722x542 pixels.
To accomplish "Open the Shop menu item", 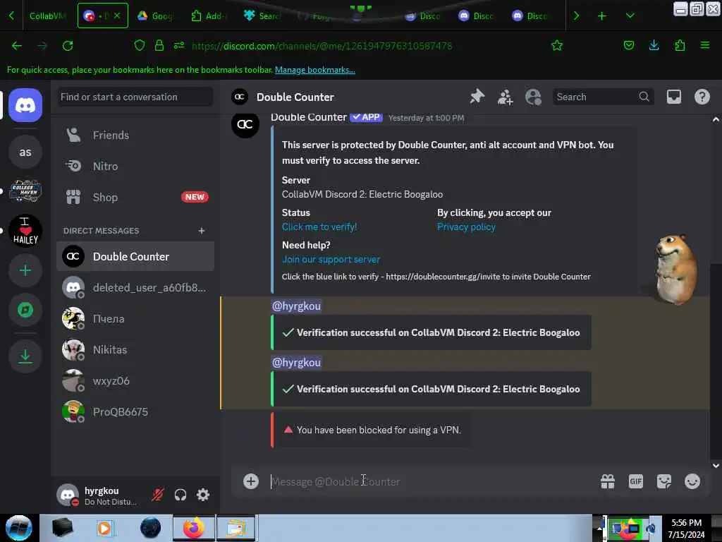I will pos(135,198).
